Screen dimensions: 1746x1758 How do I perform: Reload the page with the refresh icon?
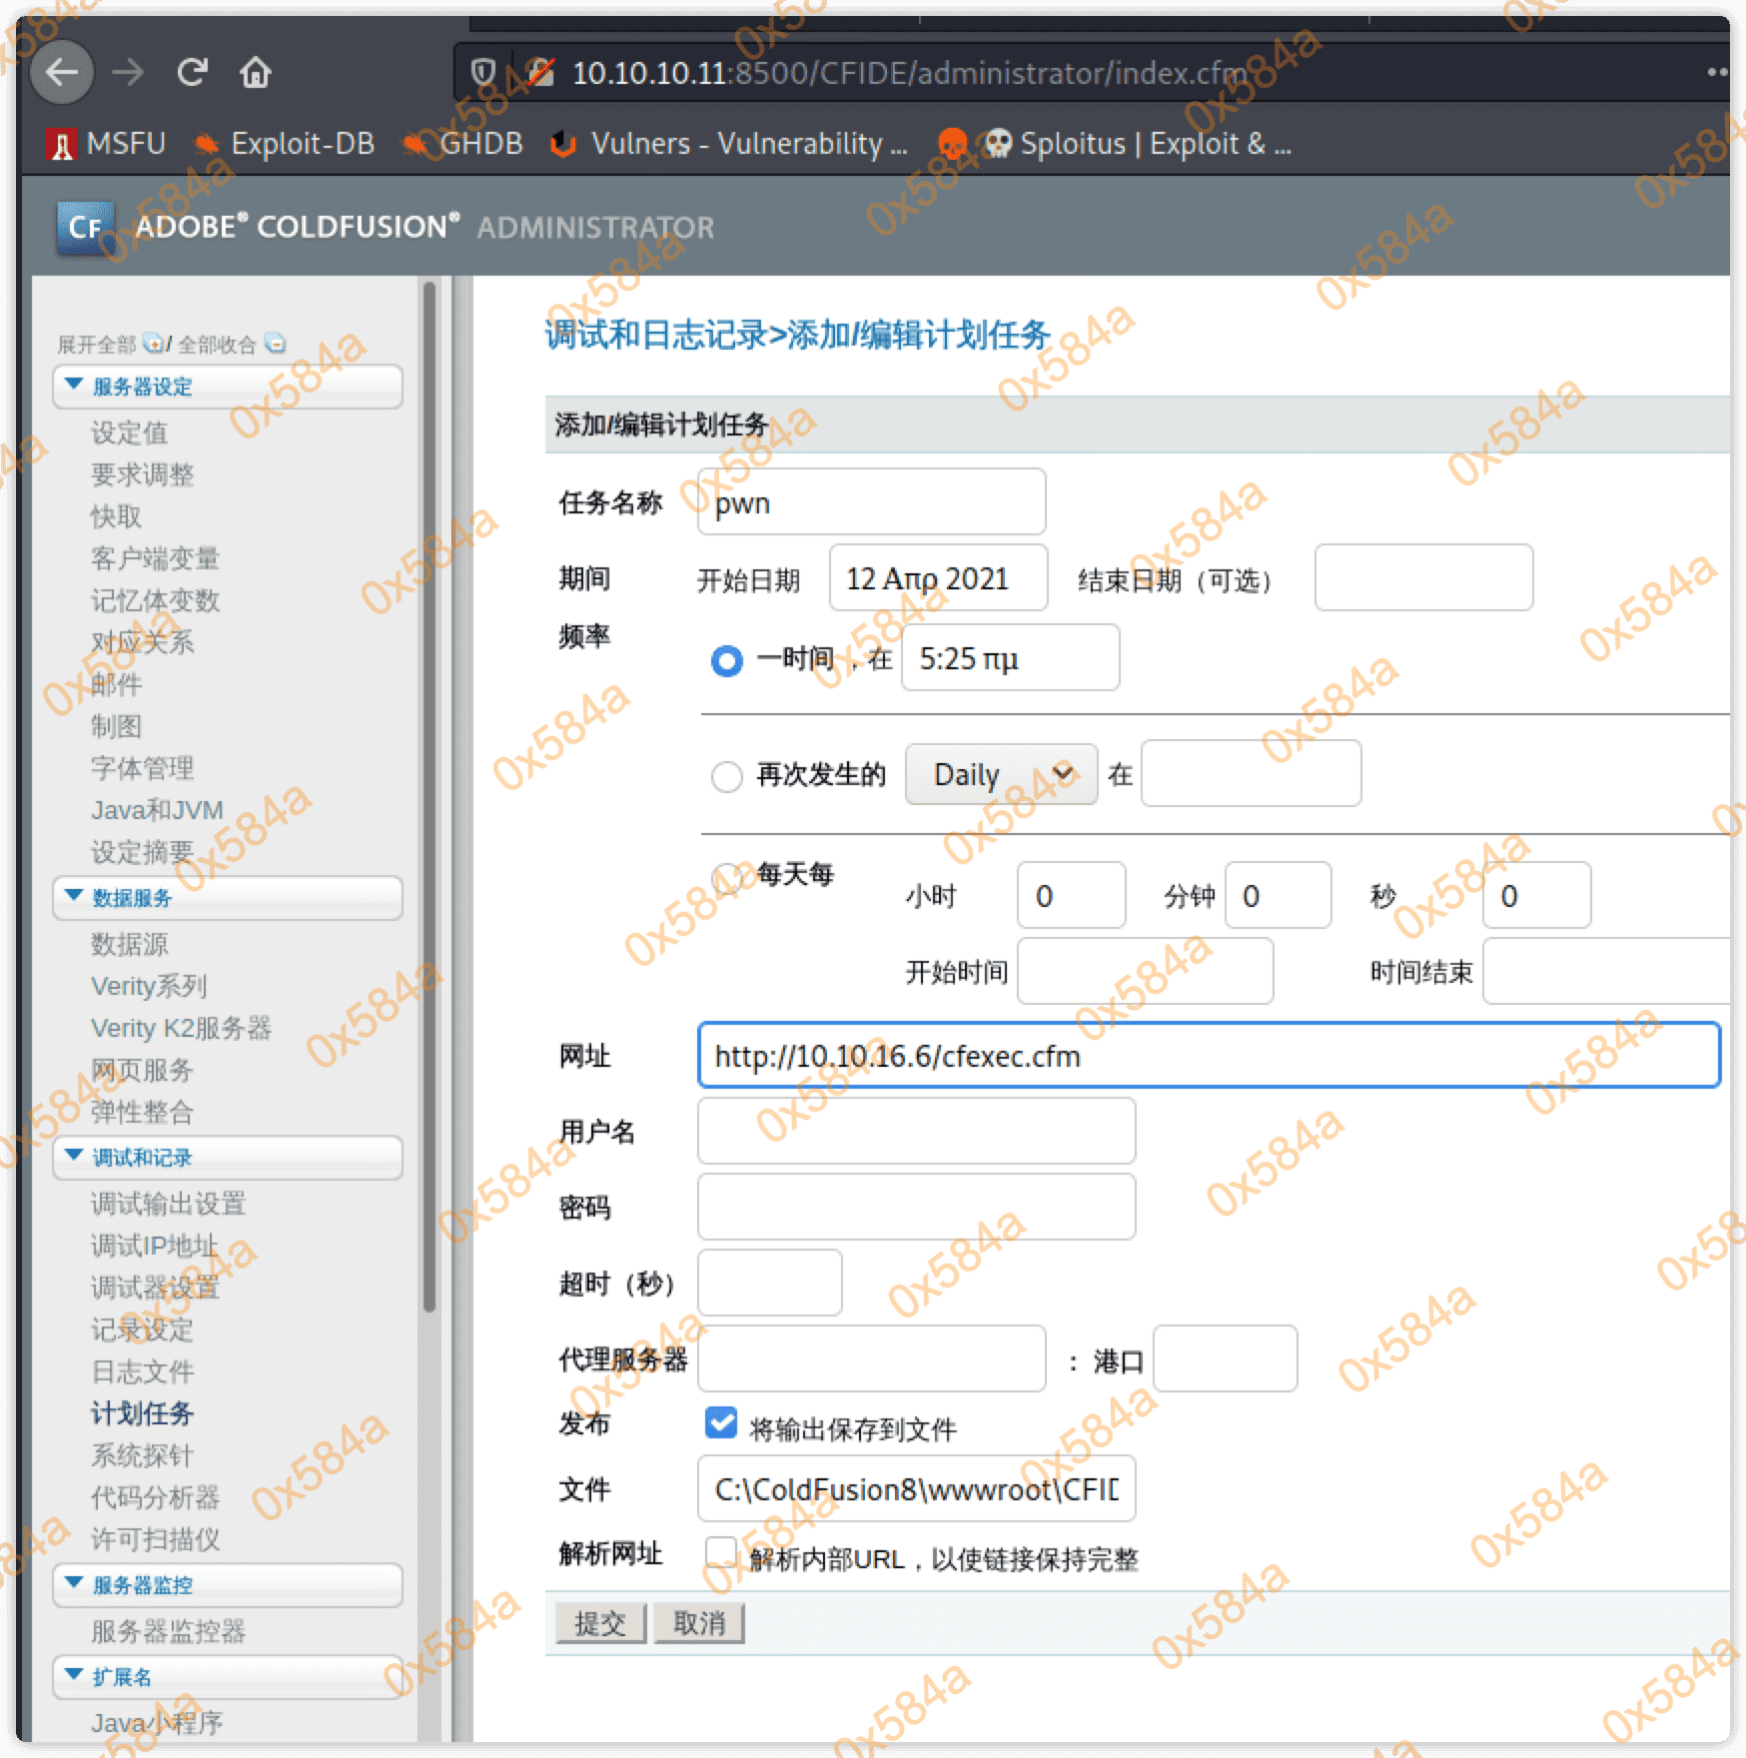pos(192,72)
